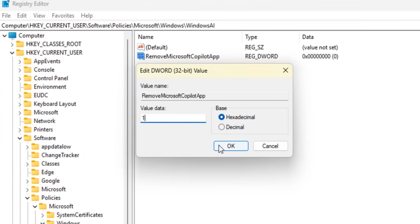420x224 pixels.
Task: Collapse the Software key
Action: [20, 138]
